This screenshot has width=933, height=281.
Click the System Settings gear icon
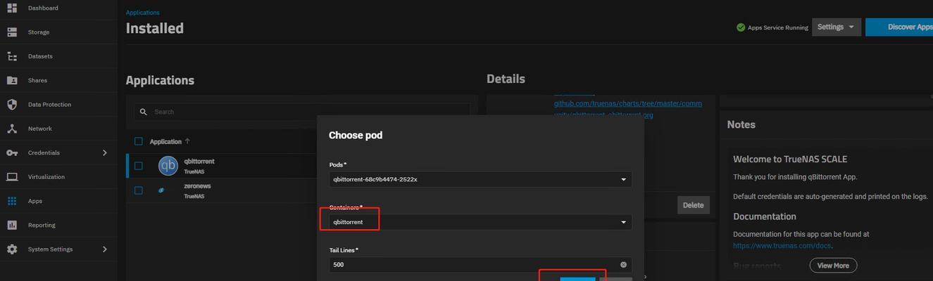pyautogui.click(x=12, y=249)
